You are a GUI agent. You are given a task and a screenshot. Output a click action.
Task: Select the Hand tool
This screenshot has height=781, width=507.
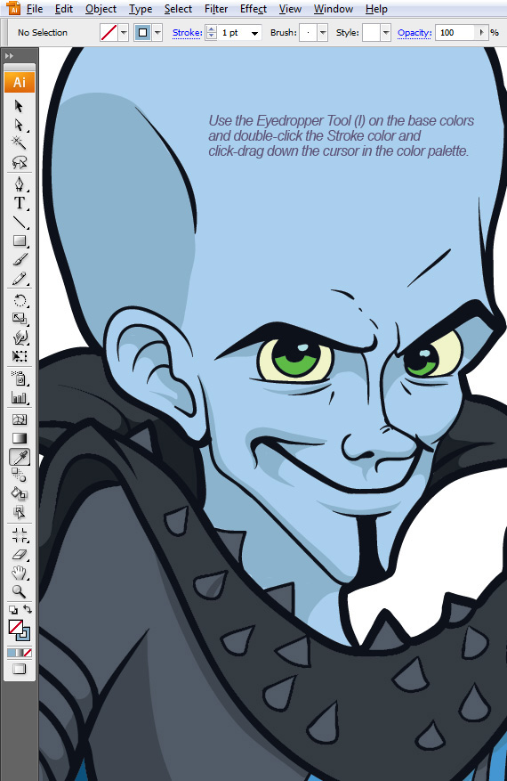point(19,573)
